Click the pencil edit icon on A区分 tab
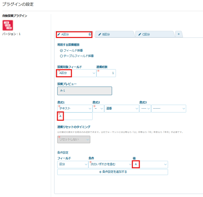 point(59,34)
